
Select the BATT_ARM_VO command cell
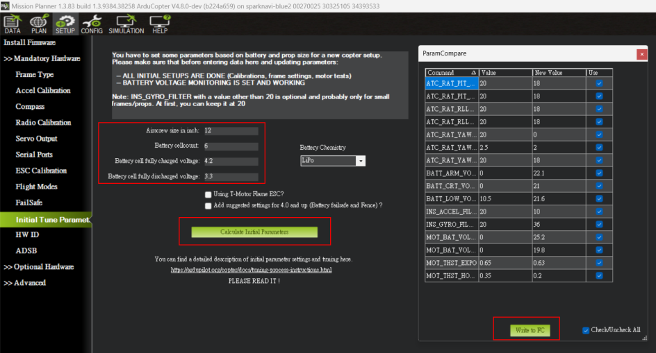pos(452,173)
